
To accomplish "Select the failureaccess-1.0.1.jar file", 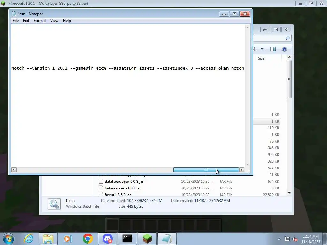I will (x=123, y=188).
